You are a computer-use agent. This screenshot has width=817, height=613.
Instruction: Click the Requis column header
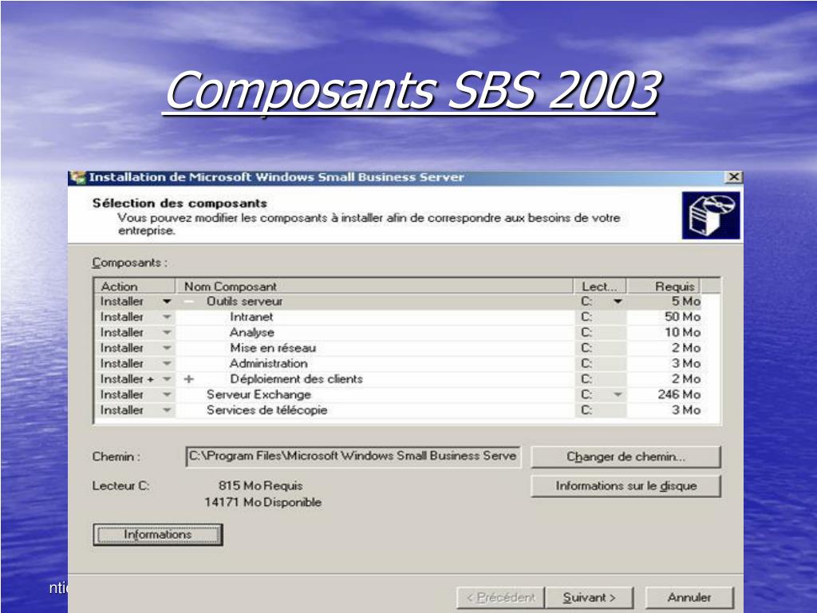pyautogui.click(x=663, y=287)
